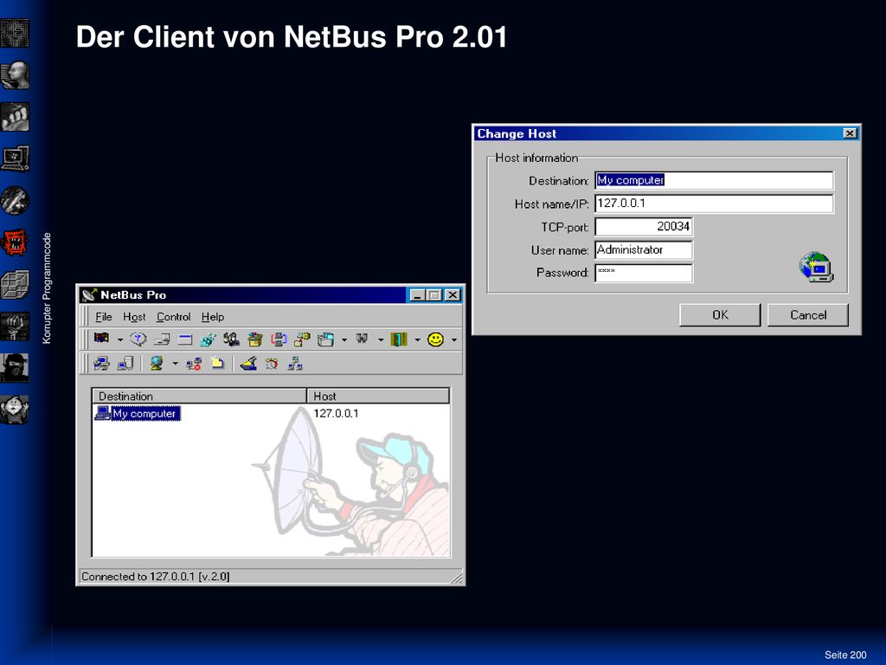Image resolution: width=886 pixels, height=665 pixels.
Task: Click status bar text Connected to 127.0.0.1
Action: click(156, 576)
